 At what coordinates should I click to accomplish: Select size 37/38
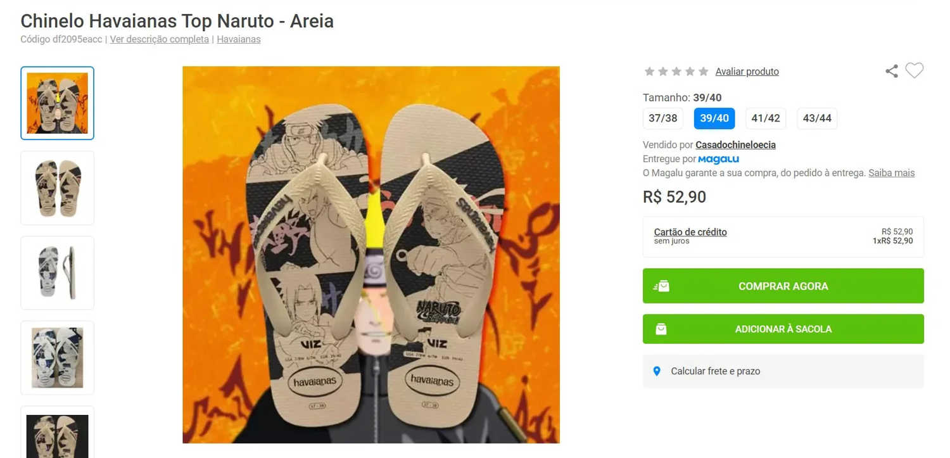point(663,118)
